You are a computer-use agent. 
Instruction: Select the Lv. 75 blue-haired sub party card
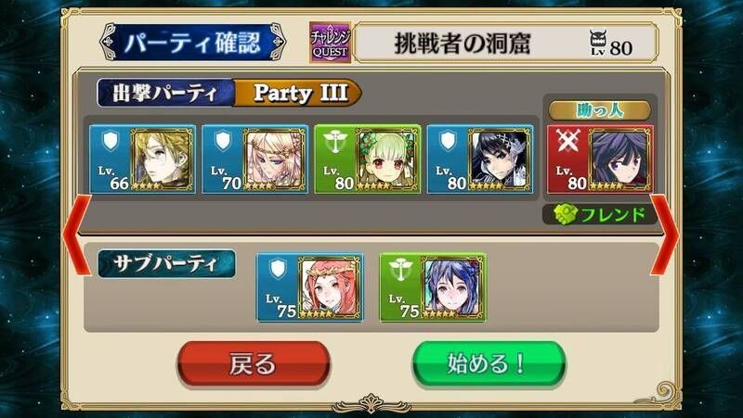[x=433, y=287]
